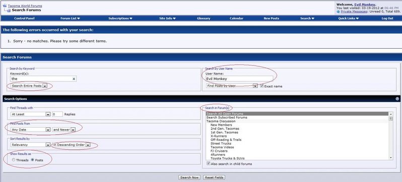Collapse Search Options with the header icon
The height and width of the screenshot is (182, 402).
click(x=397, y=99)
